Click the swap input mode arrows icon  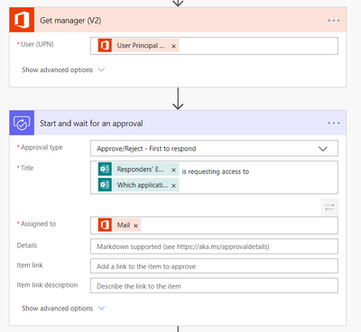[329, 207]
